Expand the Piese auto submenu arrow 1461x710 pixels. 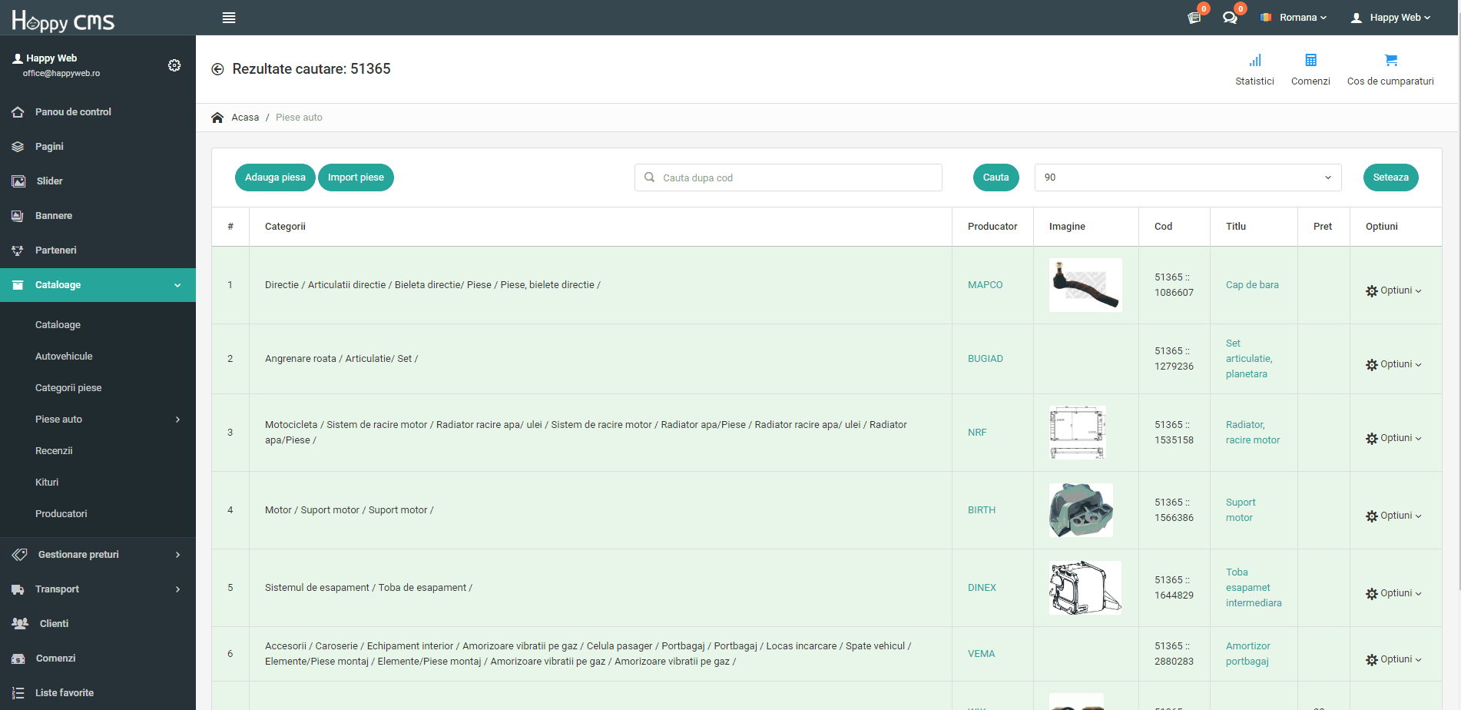pos(177,420)
